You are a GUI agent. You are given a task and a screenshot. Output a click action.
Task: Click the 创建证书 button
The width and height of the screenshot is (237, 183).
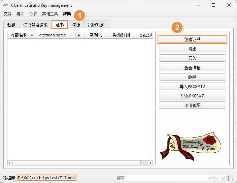[x=193, y=39]
